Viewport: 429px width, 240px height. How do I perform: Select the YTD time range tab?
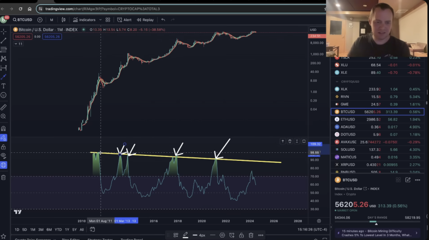pyautogui.click(x=58, y=230)
